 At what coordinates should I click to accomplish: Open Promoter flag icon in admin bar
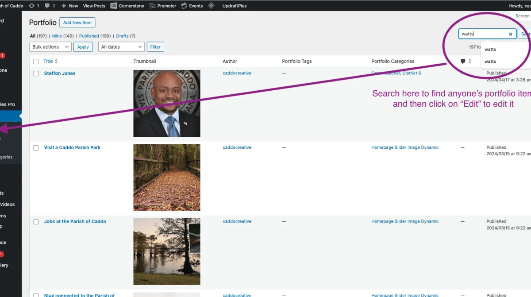(x=153, y=6)
